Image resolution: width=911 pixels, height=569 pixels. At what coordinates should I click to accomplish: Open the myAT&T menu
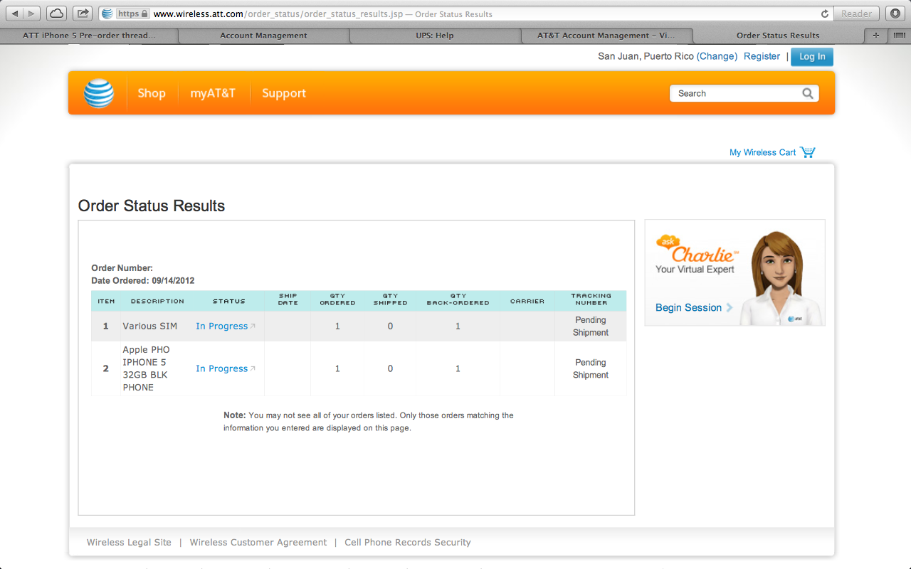[213, 93]
